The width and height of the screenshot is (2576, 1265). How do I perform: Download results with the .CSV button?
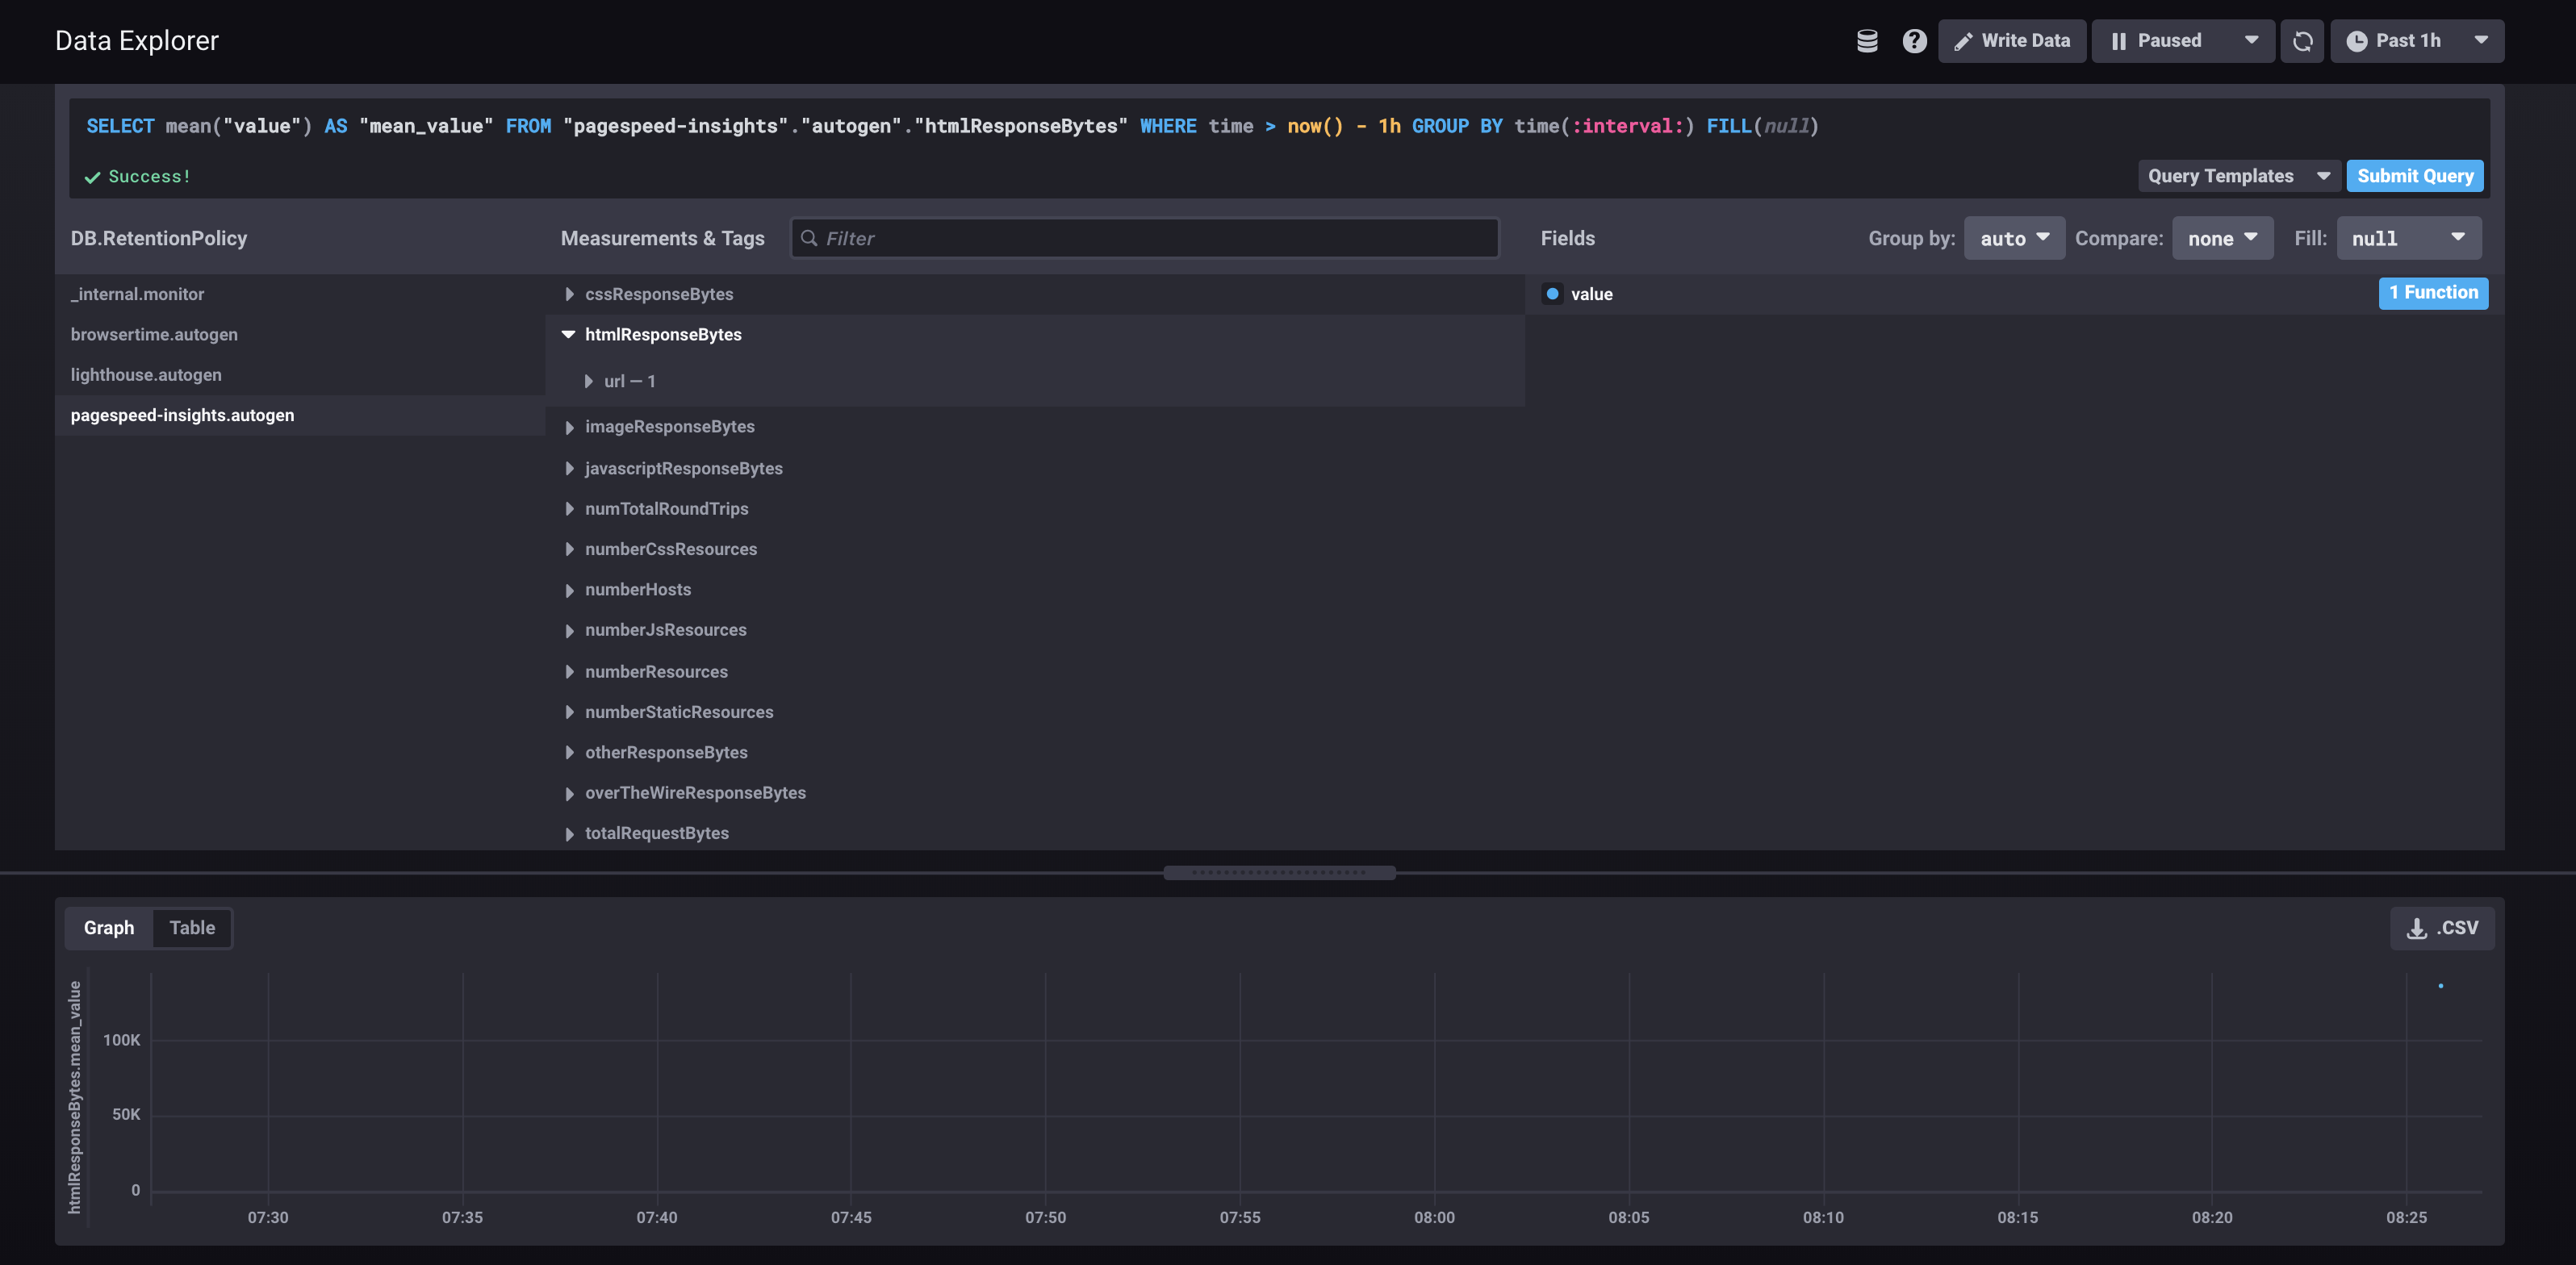[2442, 928]
